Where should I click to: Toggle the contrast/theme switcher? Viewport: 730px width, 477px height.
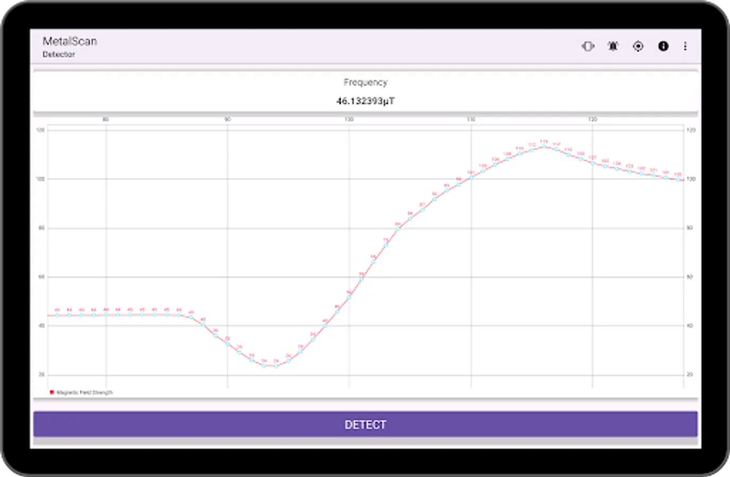pos(588,46)
